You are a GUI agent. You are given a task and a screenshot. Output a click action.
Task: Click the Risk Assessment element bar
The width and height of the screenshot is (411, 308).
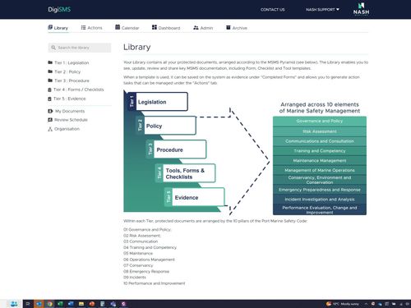320,131
